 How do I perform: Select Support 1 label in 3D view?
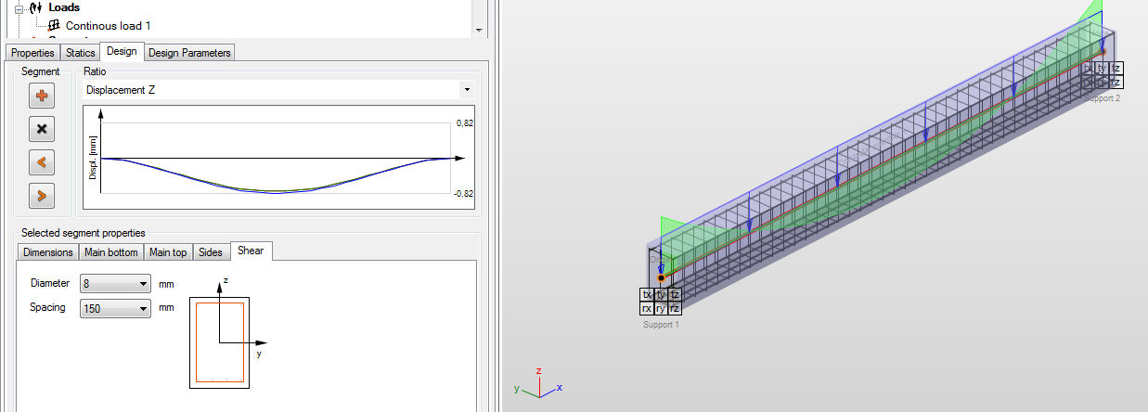click(661, 325)
